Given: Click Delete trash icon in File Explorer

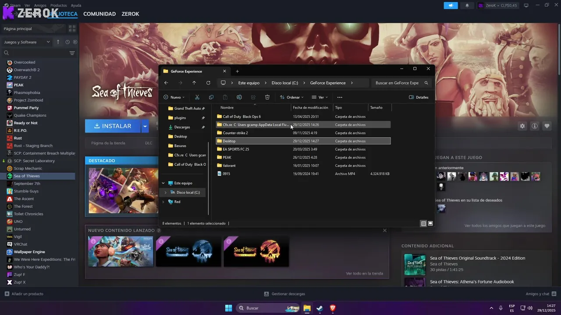Looking at the screenshot, I should click(x=267, y=97).
